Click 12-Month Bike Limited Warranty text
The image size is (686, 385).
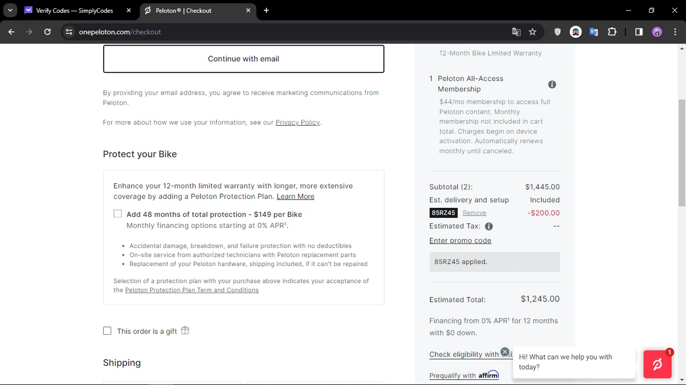tap(490, 53)
